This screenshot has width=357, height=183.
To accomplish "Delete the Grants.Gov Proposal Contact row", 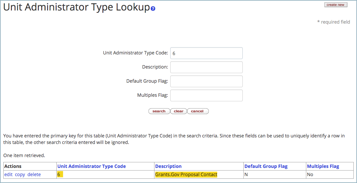I will pos(34,174).
